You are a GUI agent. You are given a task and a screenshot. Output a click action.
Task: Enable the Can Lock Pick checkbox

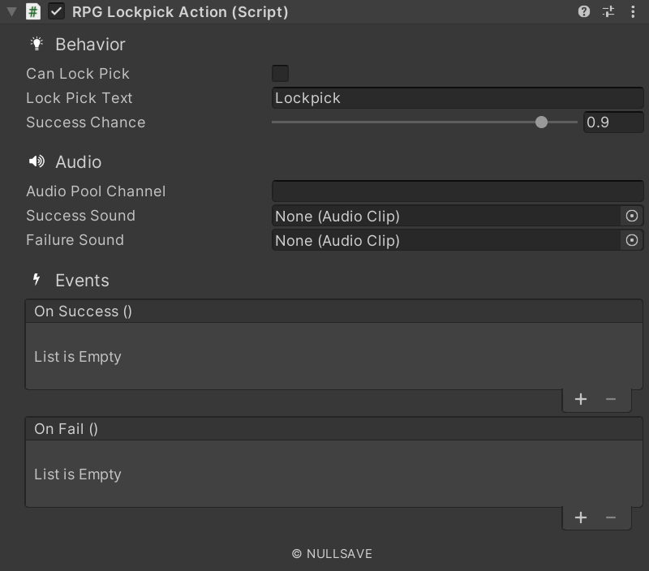click(280, 74)
